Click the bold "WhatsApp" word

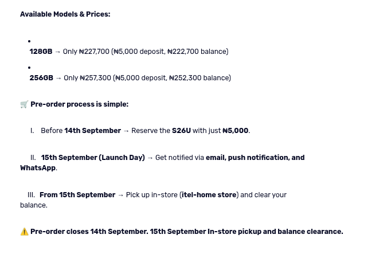tap(38, 168)
